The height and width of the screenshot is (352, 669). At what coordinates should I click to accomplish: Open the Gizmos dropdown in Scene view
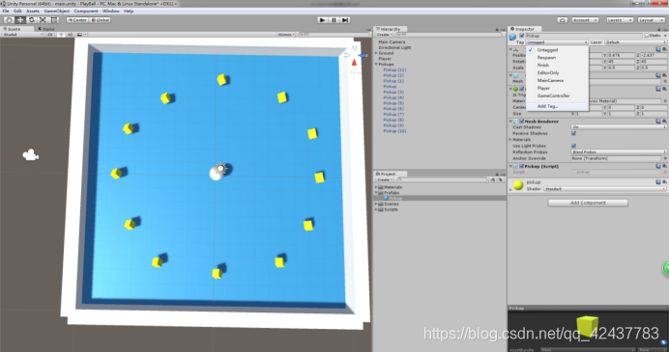coord(286,34)
